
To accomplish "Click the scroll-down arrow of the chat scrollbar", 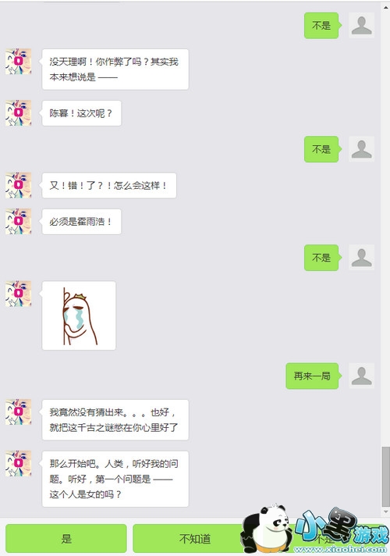I will pyautogui.click(x=386, y=512).
